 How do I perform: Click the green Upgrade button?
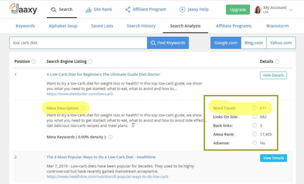[238, 10]
